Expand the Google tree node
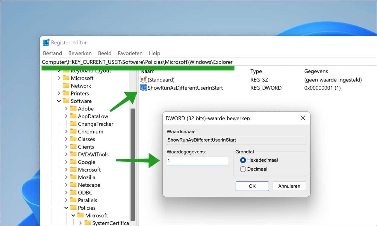Screen dimensions: 377x226 66,162
